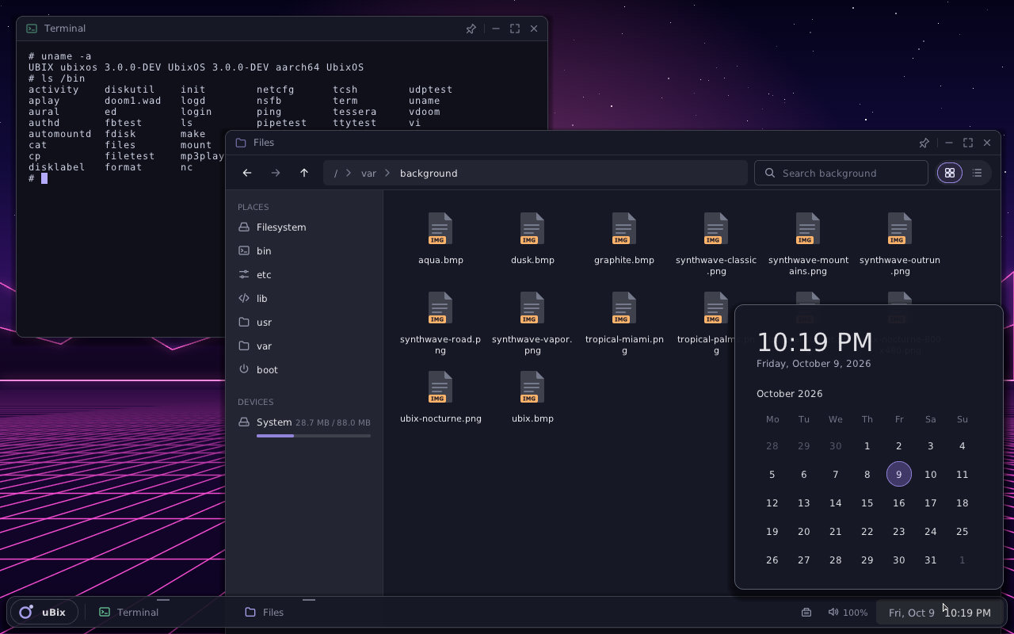This screenshot has width=1014, height=634.
Task: Pin the Files window
Action: pyautogui.click(x=924, y=143)
